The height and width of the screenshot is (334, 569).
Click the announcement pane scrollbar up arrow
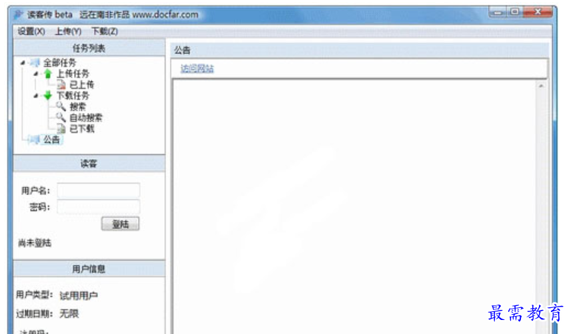(x=541, y=86)
